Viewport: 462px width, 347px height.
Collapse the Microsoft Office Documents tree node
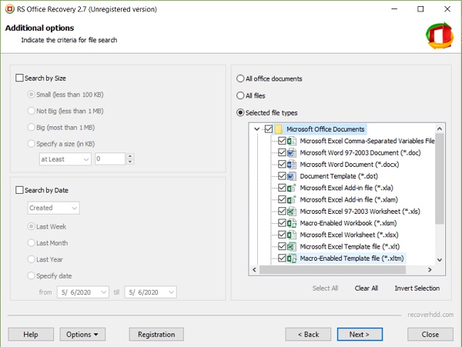click(257, 129)
